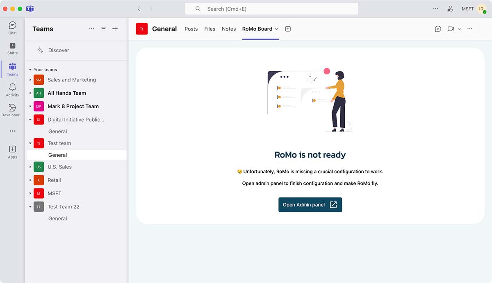The height and width of the screenshot is (283, 492).
Task: Click the Teams app logo in title bar
Action: (30, 9)
